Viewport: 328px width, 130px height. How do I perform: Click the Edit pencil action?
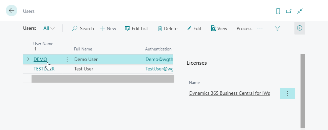point(194,28)
